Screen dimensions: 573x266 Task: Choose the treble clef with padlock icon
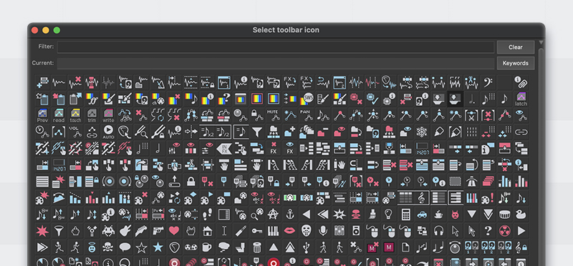point(521,247)
